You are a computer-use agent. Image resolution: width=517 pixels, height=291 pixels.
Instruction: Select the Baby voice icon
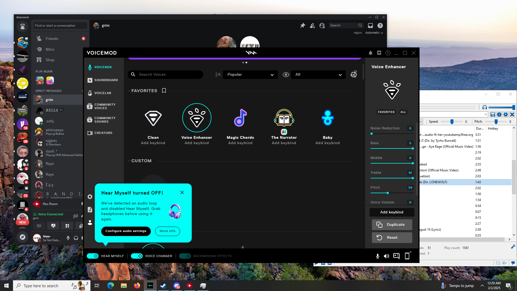[327, 118]
